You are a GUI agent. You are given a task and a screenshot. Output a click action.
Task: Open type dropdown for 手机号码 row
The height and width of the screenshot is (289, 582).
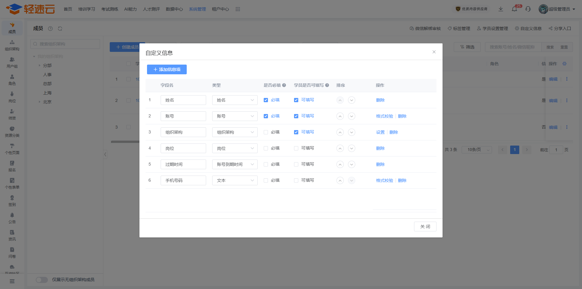[235, 180]
